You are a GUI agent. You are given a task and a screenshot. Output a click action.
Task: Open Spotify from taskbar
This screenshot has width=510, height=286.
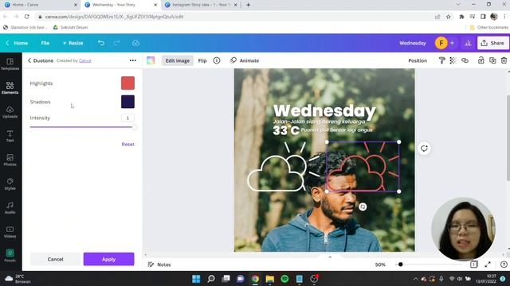(x=284, y=279)
